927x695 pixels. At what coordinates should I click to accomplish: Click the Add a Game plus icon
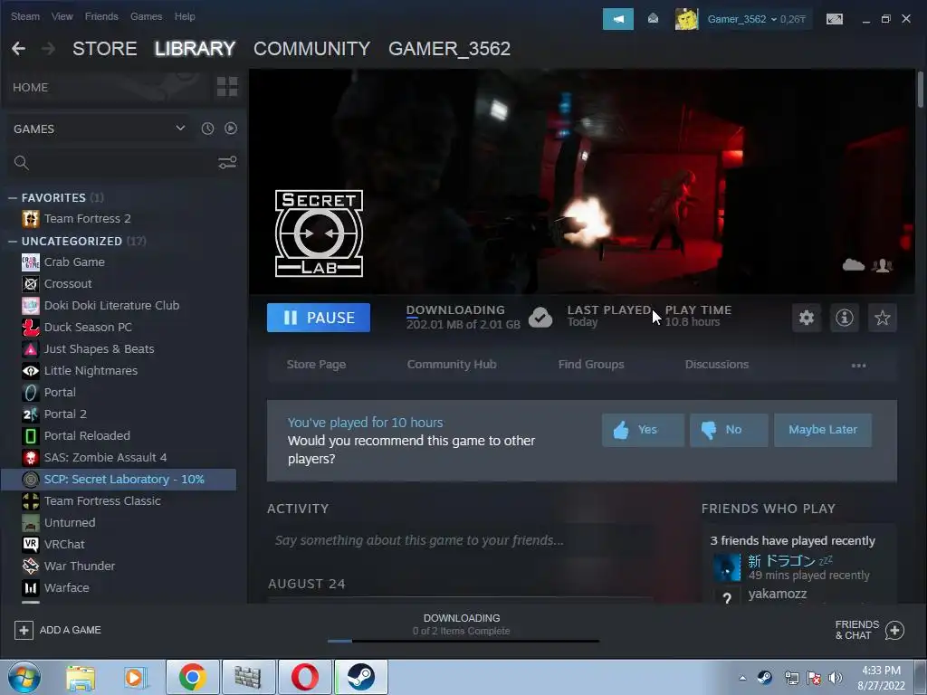[24, 630]
